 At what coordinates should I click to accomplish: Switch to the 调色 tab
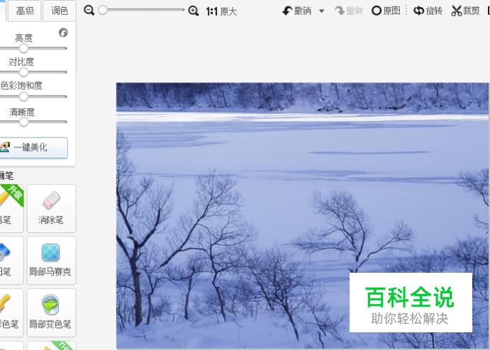coord(60,11)
